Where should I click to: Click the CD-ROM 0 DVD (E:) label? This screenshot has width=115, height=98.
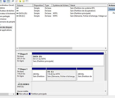pyautogui.click(x=23, y=85)
